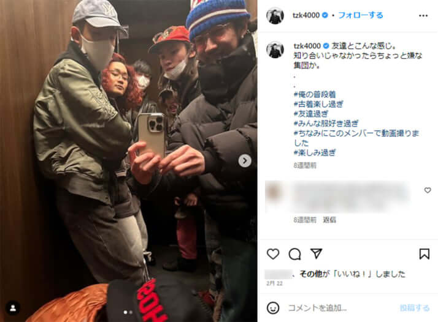The width and height of the screenshot is (438, 322).
Task: Click the フォローする follow button
Action: pos(360,15)
